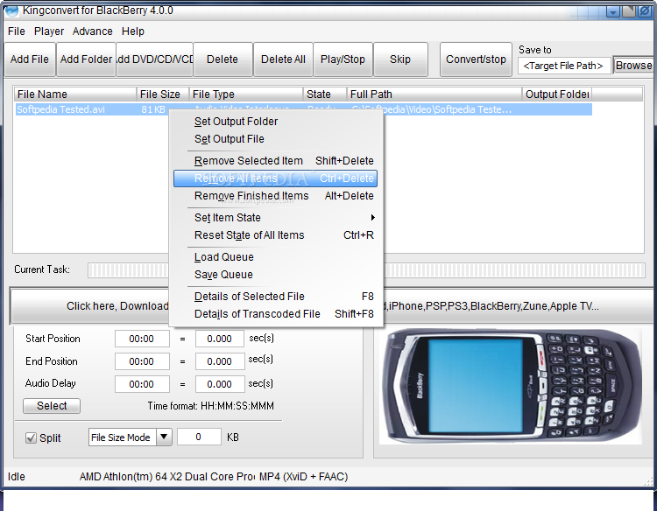This screenshot has width=657, height=511.
Task: Choose Remove Finished Items menu entry
Action: click(x=275, y=196)
